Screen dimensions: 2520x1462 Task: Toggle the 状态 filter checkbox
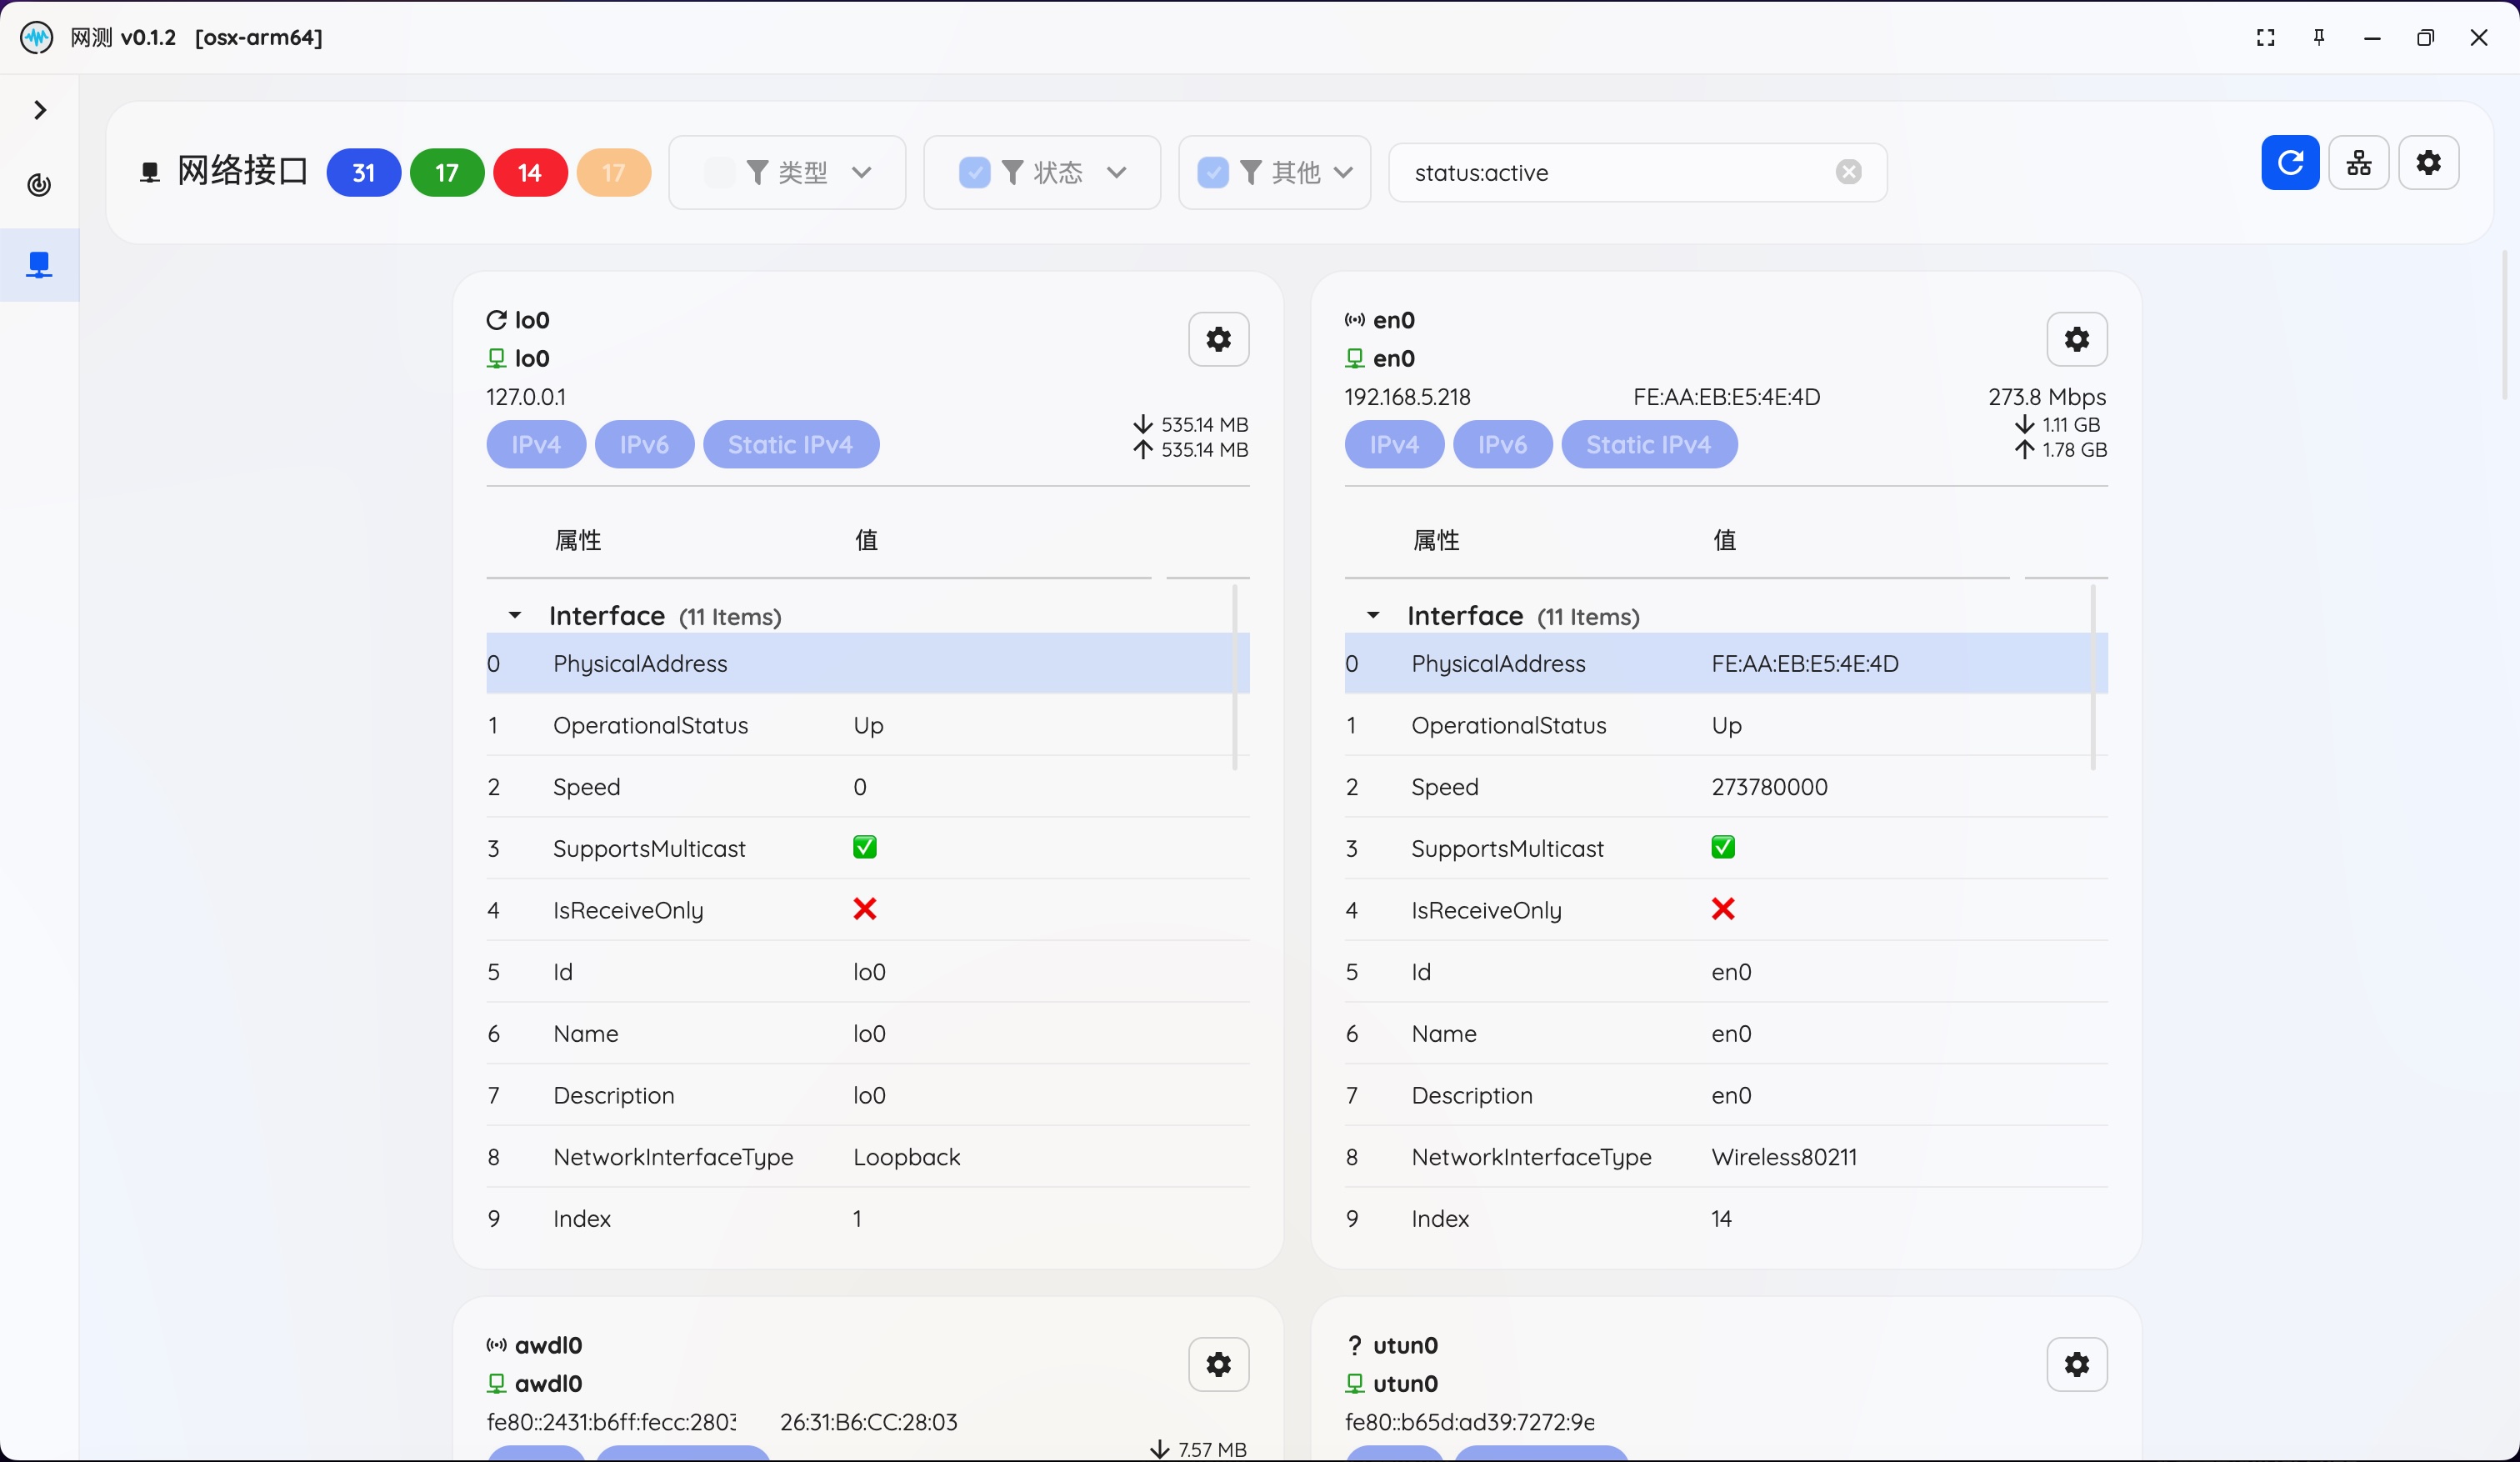(x=974, y=173)
